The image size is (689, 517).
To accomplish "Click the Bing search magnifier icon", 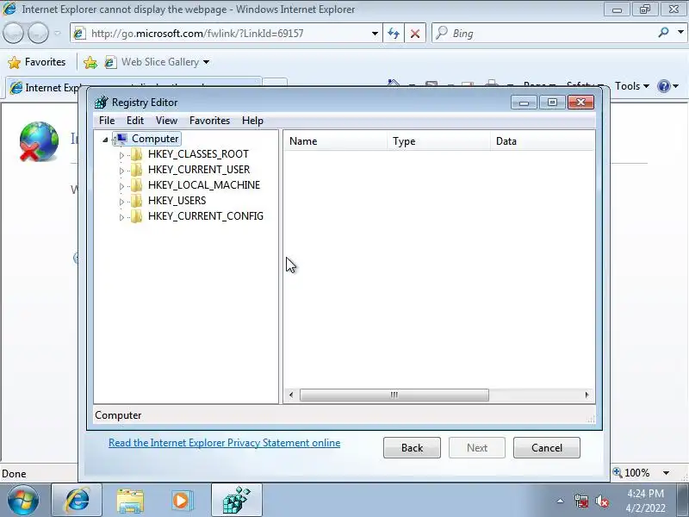I will pyautogui.click(x=663, y=33).
